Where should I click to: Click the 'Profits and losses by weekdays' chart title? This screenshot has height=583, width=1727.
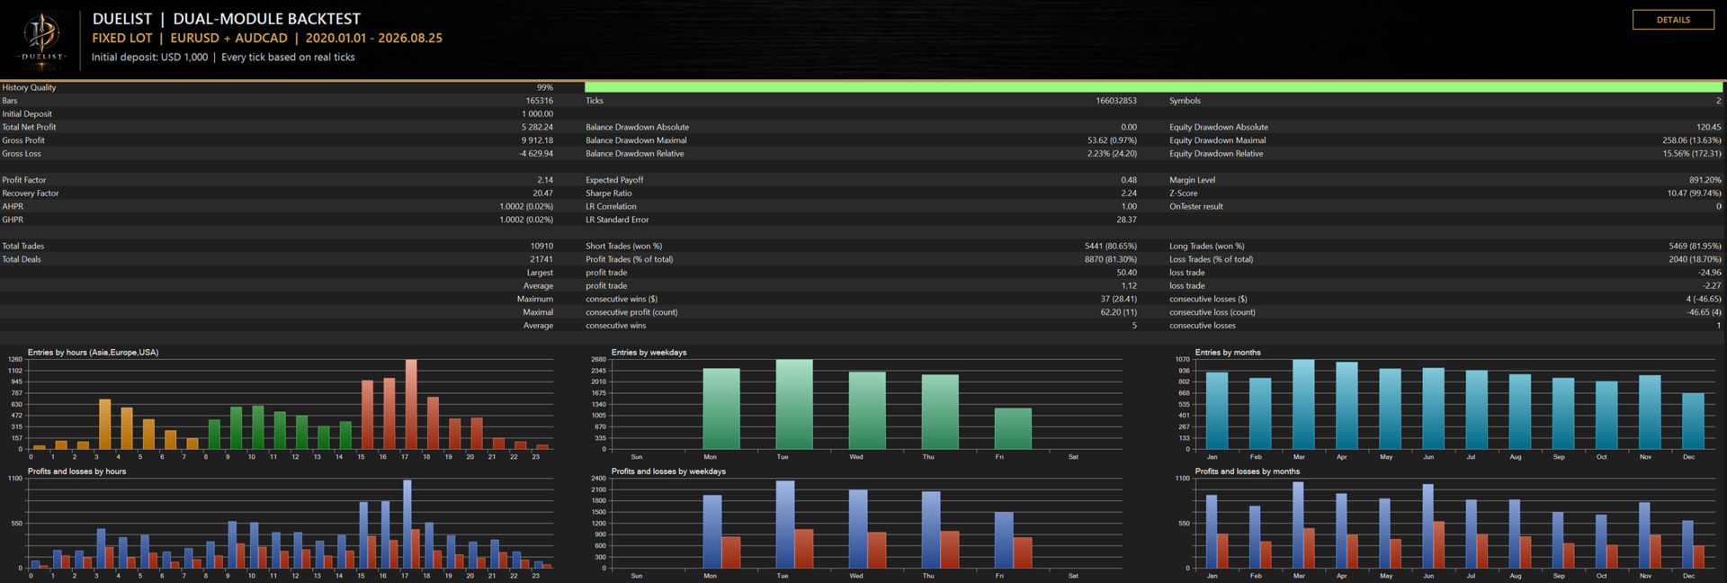668,471
